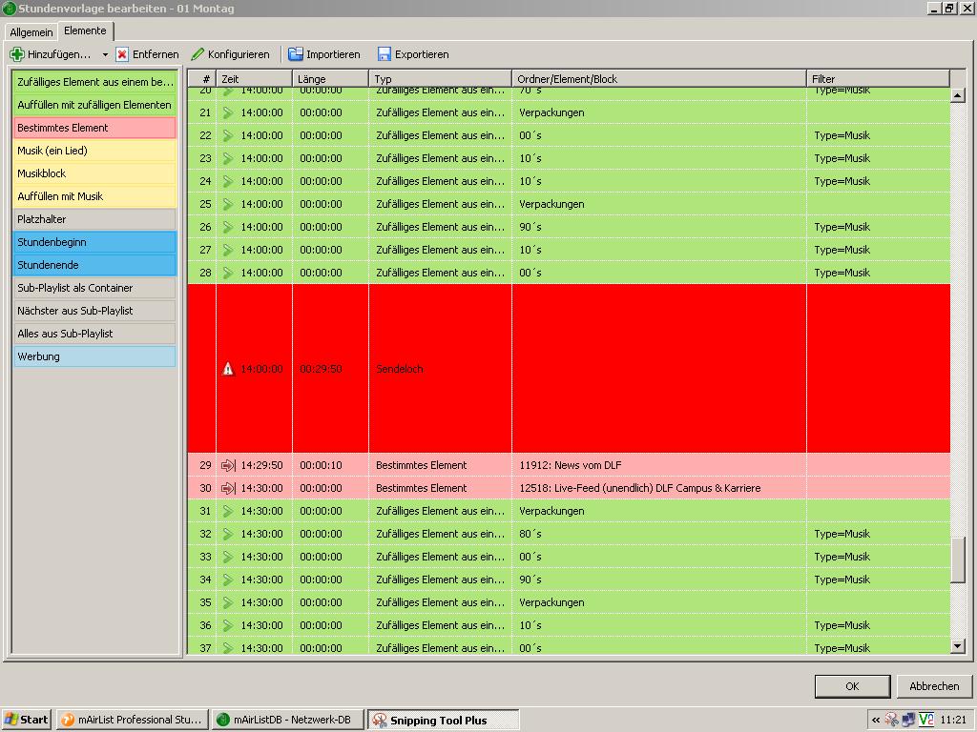Viewport: 977px width, 732px height.
Task: Click the Zeit column header
Action: pyautogui.click(x=254, y=79)
